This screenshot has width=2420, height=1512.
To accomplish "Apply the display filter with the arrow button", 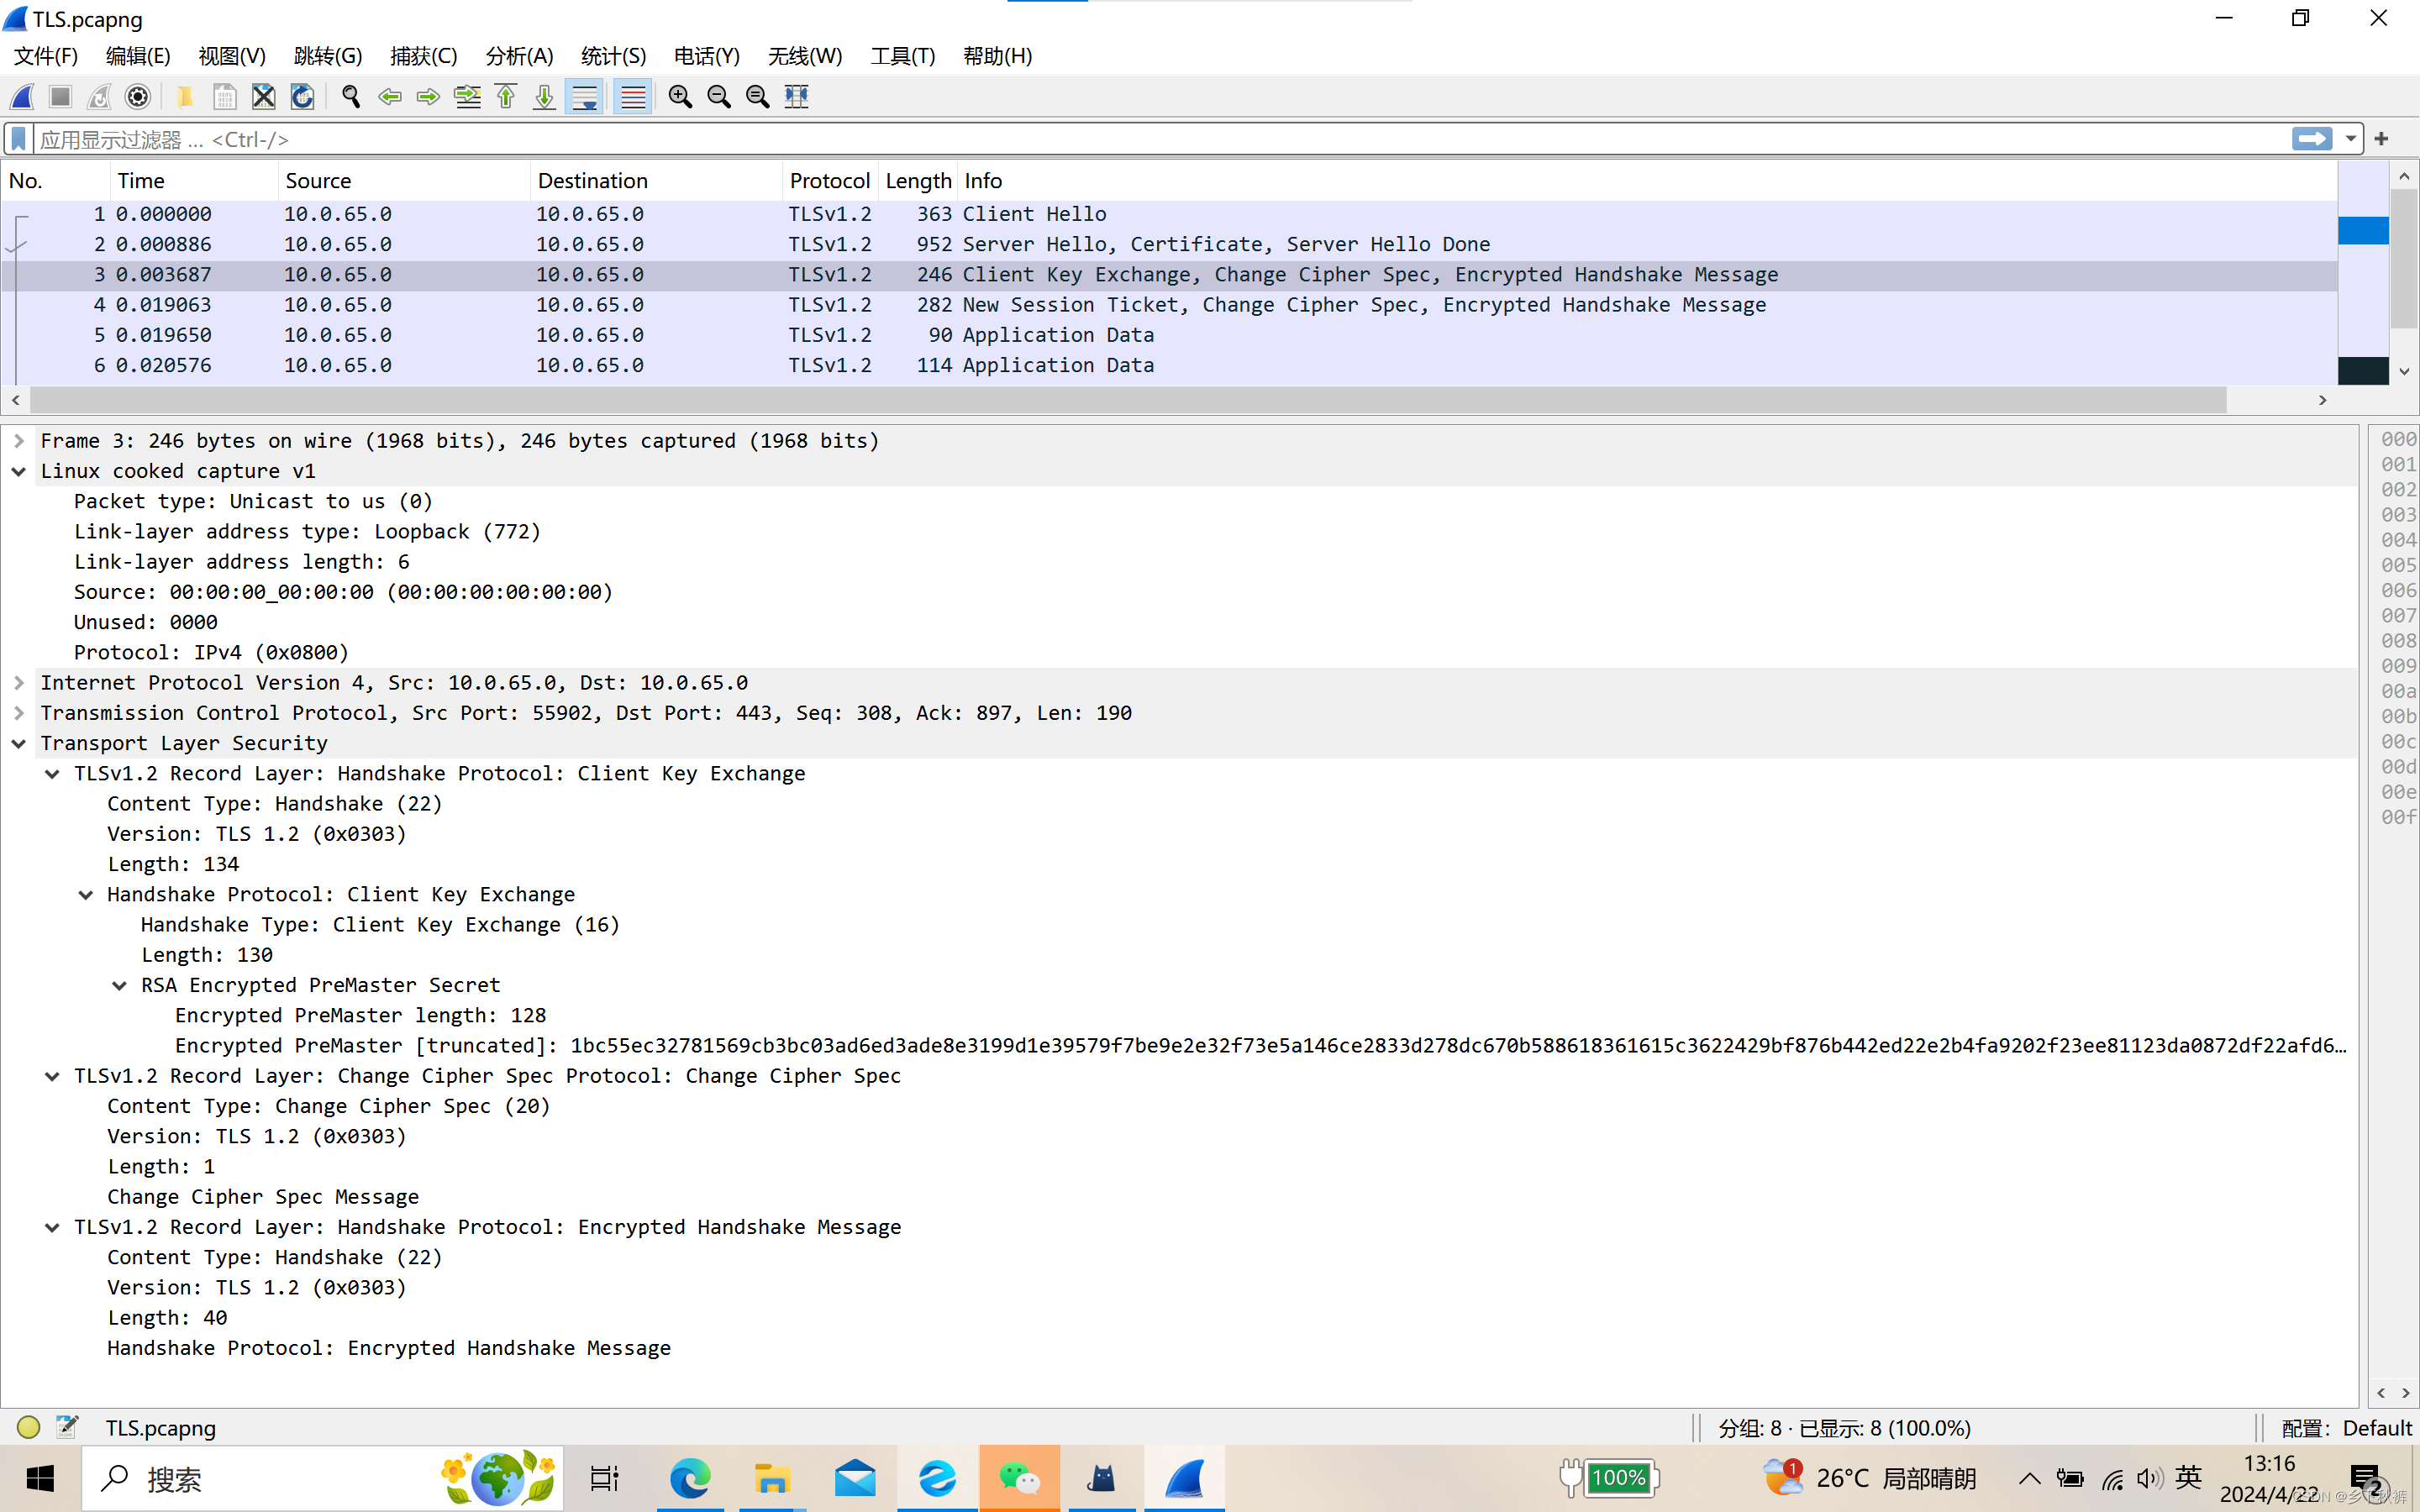I will pos(2312,139).
